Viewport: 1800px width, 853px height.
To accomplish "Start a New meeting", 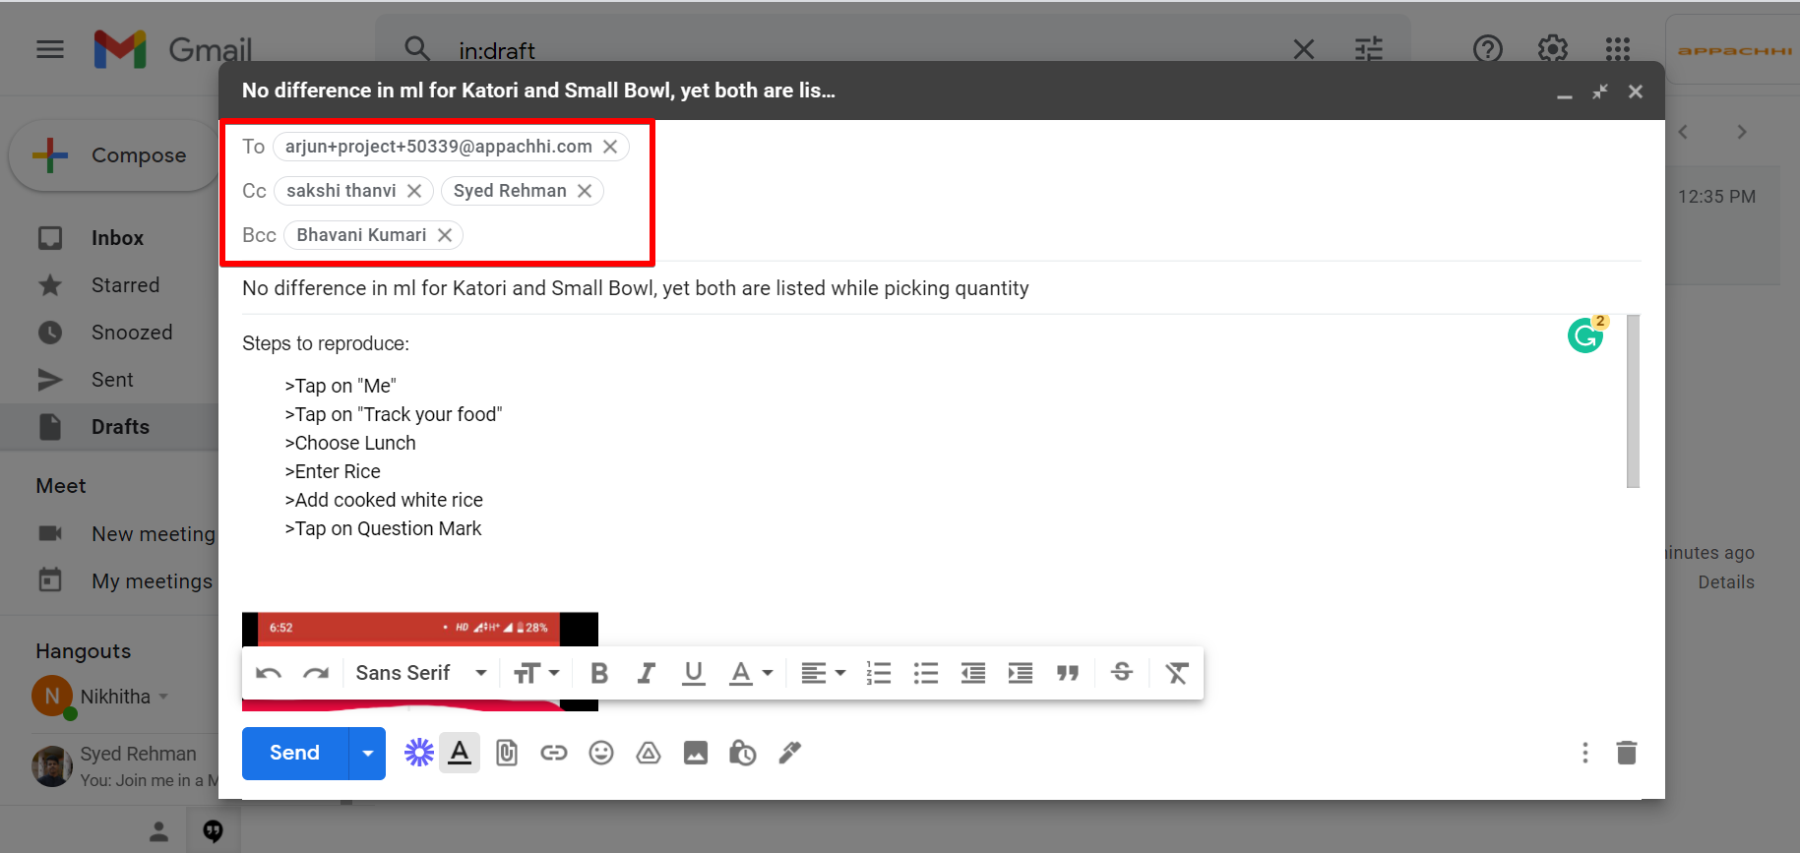I will tap(127, 534).
